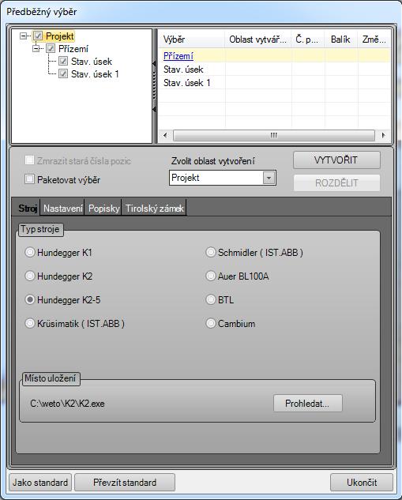Click the Prohledat... browse button

click(x=308, y=404)
